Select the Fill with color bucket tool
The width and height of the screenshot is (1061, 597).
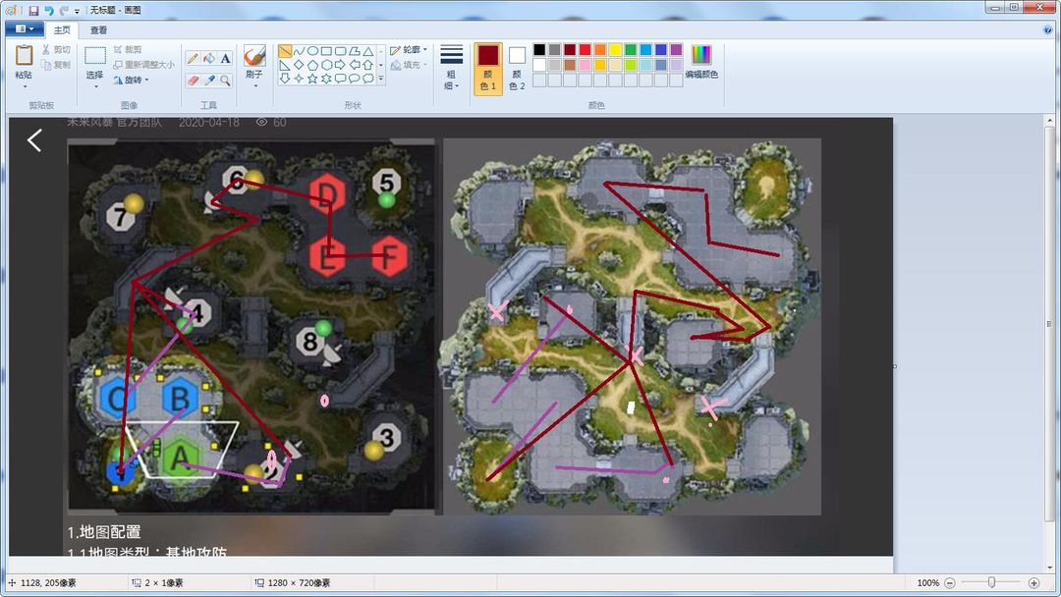tap(209, 59)
